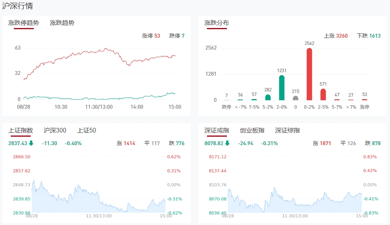Click the gray 0 flat bar
Image resolution: width=390 pixels, height=225 pixels.
(295, 98)
